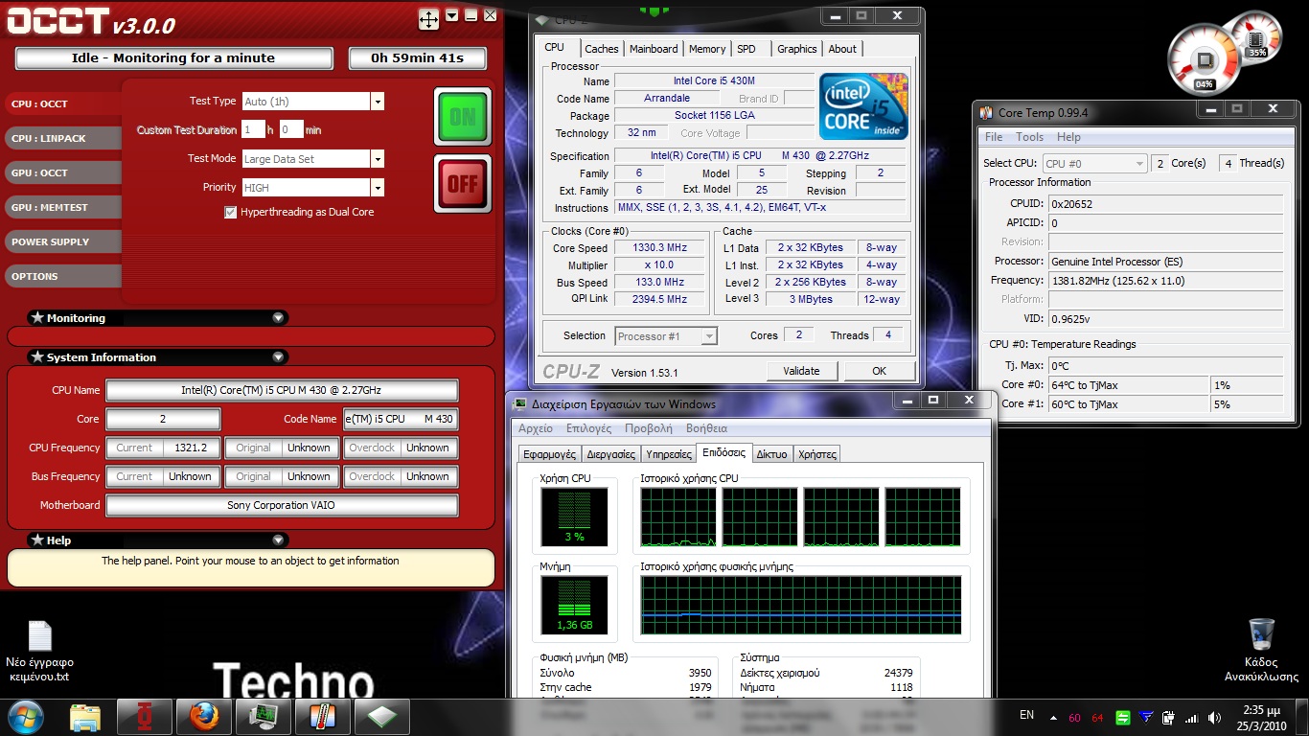The width and height of the screenshot is (1309, 736).
Task: Show hidden tray icons arrow
Action: click(x=1054, y=717)
